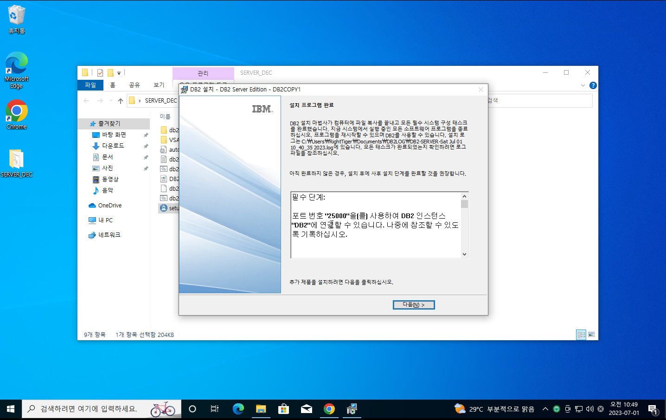Open SERVER_DEC desktop folder

[17, 163]
